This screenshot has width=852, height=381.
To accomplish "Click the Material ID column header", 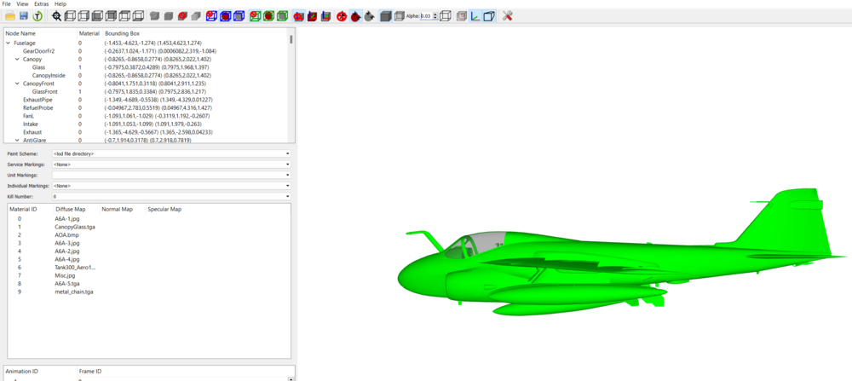I will tap(23, 209).
